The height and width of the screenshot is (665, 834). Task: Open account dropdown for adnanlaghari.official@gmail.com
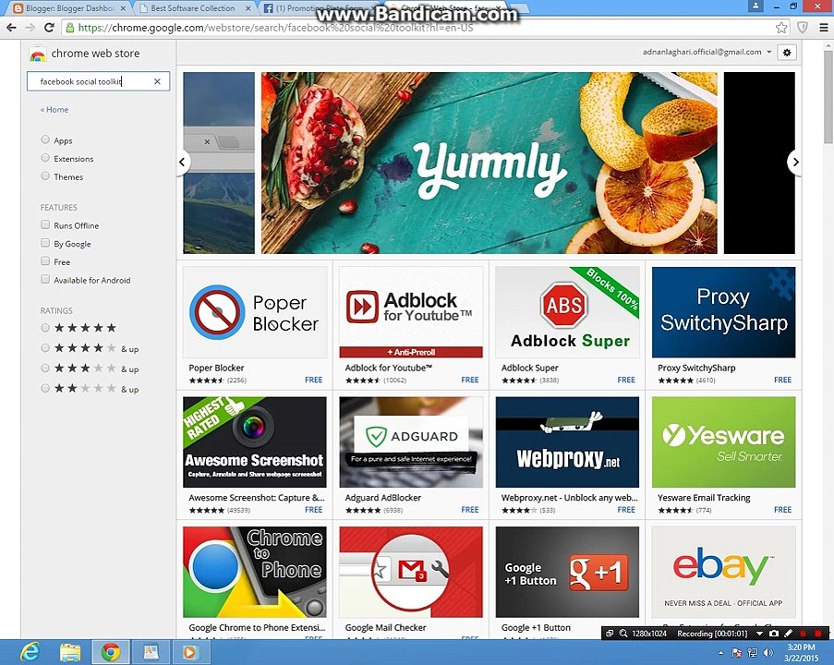(768, 52)
